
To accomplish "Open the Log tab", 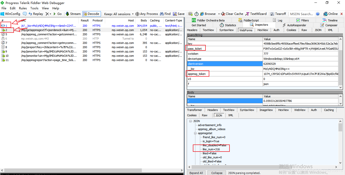I will click(278, 20).
